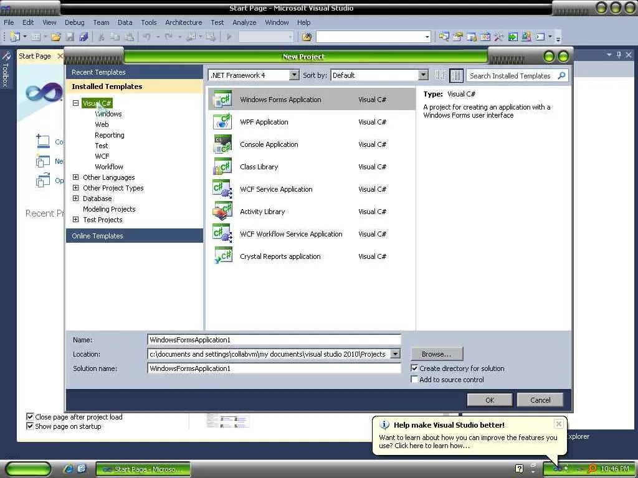Click OK button in New Project dialog
This screenshot has width=638, height=478.
tap(490, 400)
